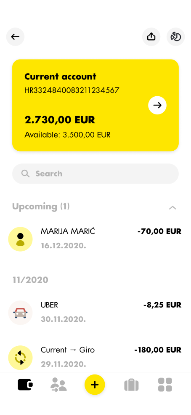Open the pie chart analytics icon
191x415 pixels.
click(176, 37)
